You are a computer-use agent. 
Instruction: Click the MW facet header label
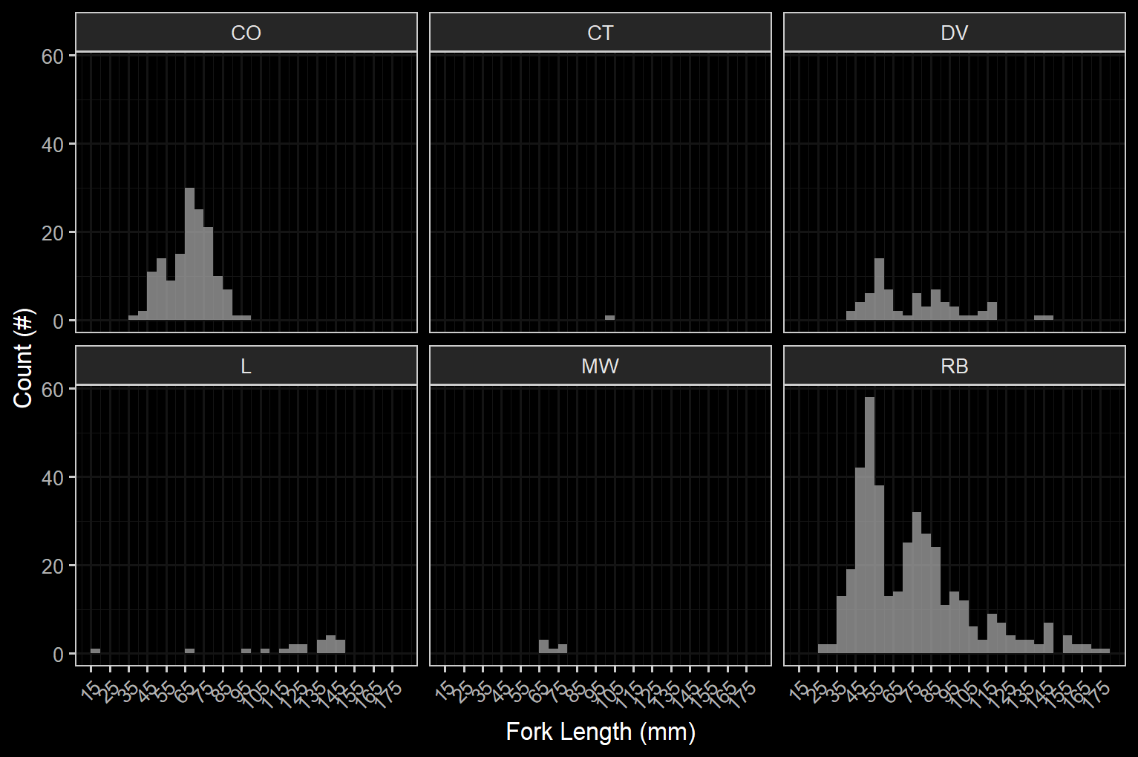coord(600,367)
